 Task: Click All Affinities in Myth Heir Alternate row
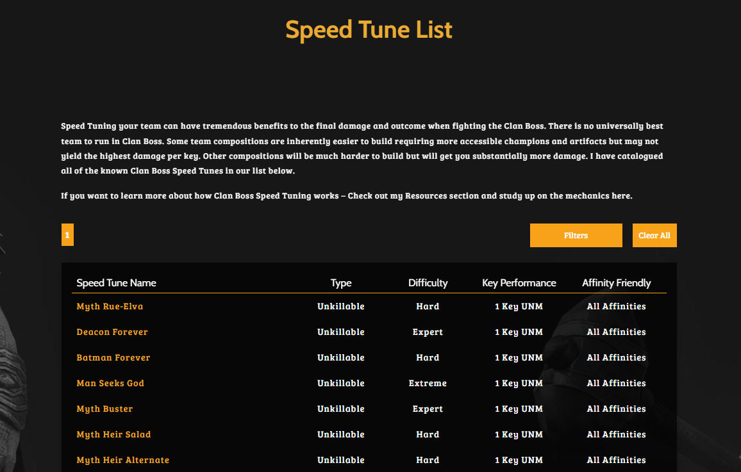coord(616,460)
